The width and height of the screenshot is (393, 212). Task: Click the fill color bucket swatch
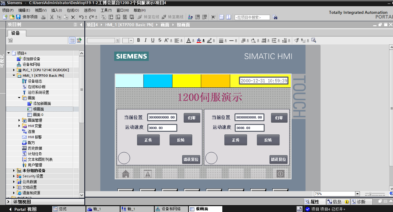tap(199, 40)
